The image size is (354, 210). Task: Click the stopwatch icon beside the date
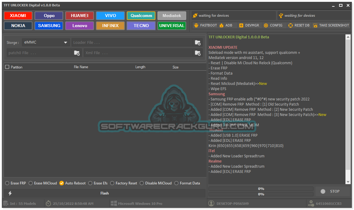tap(48, 203)
